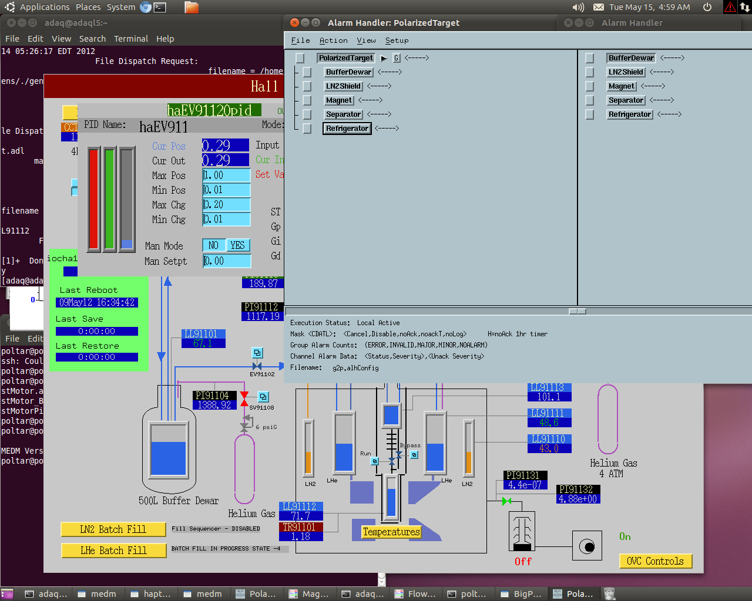Open the show-desktop icon on bottom panel

tap(7, 594)
